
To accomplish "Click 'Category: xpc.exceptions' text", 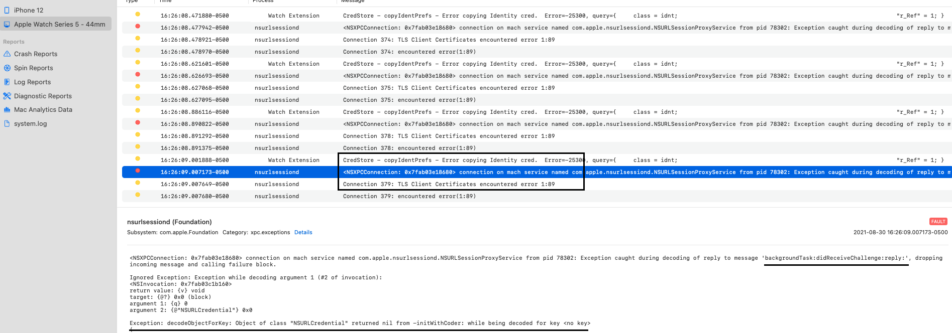I will click(x=256, y=232).
